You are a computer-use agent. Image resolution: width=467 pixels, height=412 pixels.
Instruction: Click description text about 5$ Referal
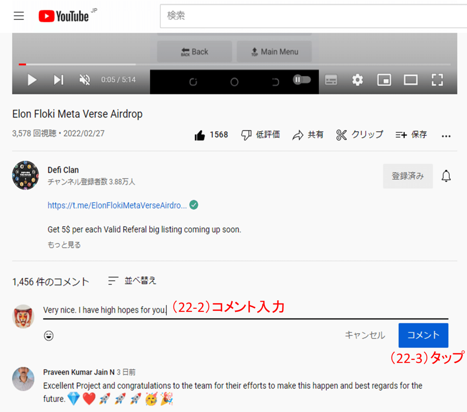click(144, 230)
